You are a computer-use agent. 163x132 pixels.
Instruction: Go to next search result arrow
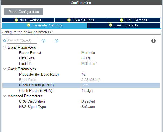pos(56,41)
